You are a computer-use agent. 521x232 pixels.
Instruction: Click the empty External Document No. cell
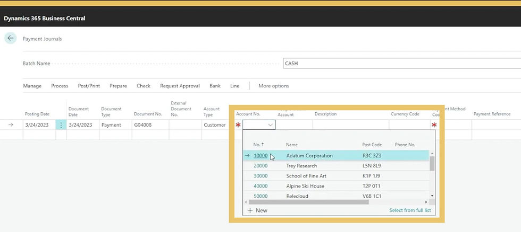tap(185, 125)
